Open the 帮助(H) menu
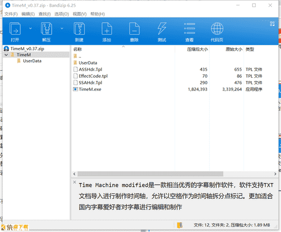This screenshot has height=232, width=281. 98,14
